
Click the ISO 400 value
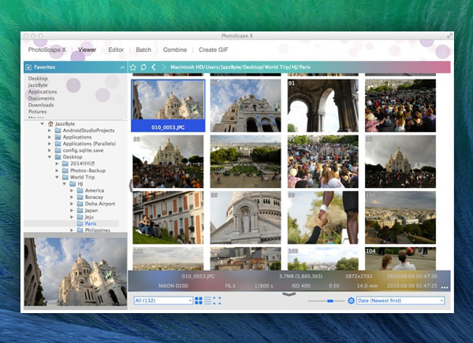301,286
